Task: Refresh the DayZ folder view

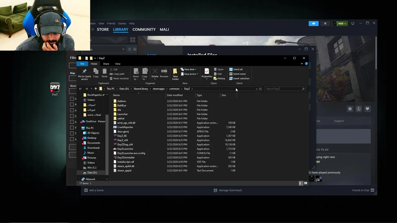Action: pos(260,89)
